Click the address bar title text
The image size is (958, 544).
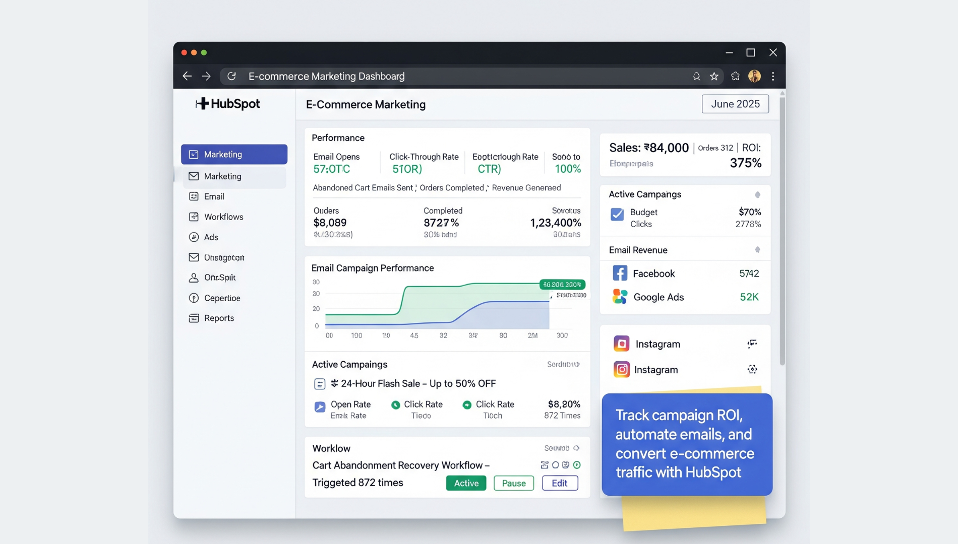[326, 76]
